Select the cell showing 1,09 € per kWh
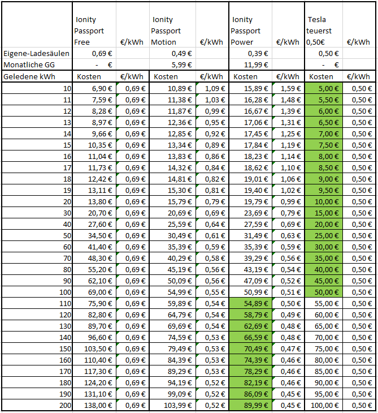 click(212, 88)
